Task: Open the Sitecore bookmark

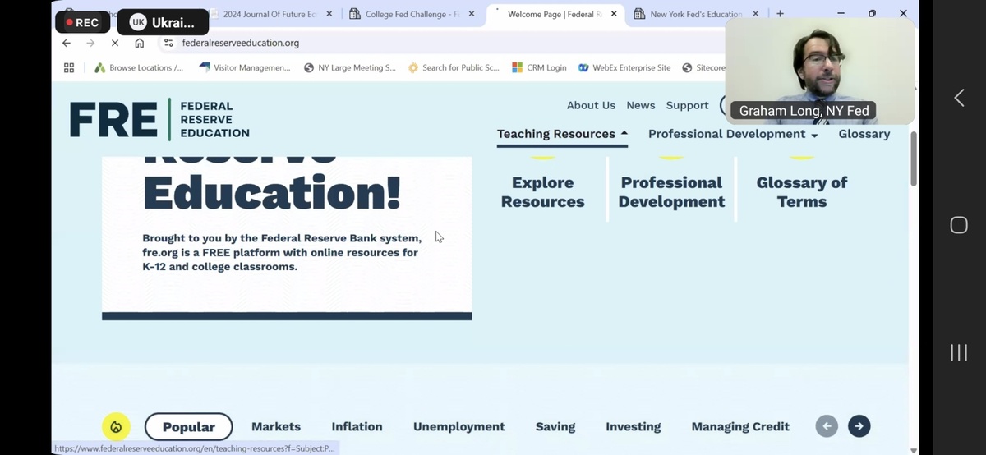Action: click(703, 68)
